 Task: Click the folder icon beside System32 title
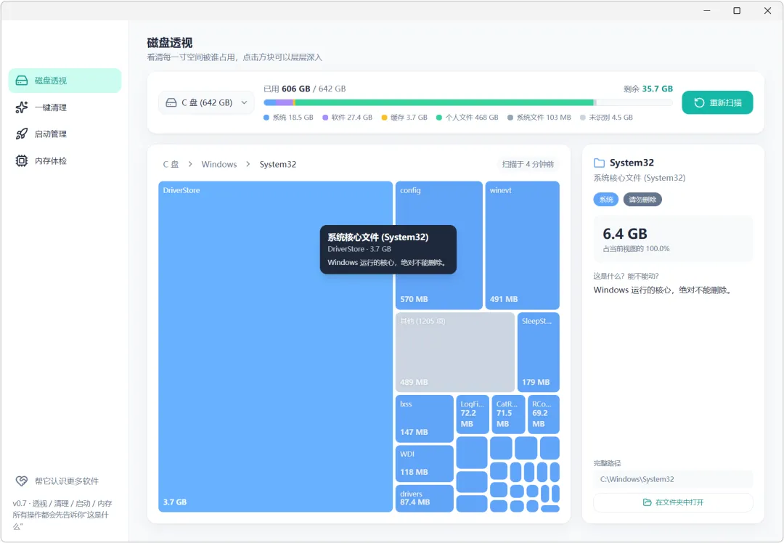(x=599, y=163)
